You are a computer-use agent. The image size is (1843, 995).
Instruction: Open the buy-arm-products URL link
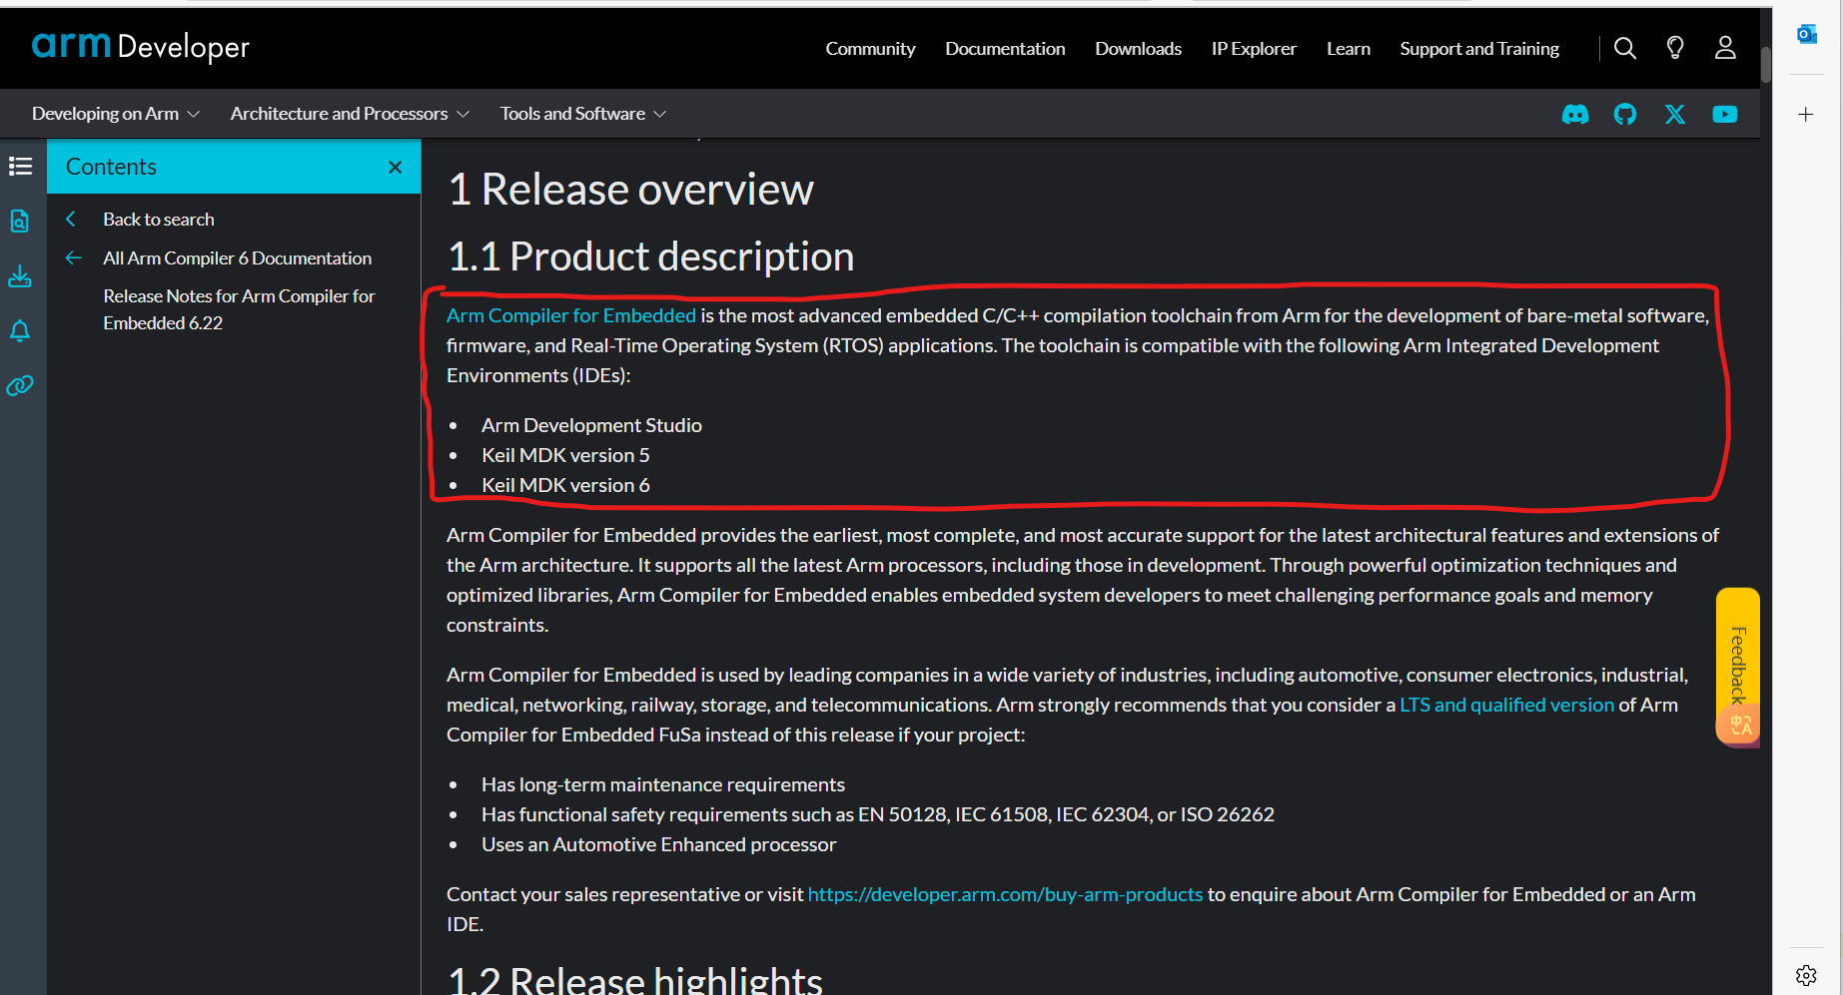click(x=1005, y=894)
